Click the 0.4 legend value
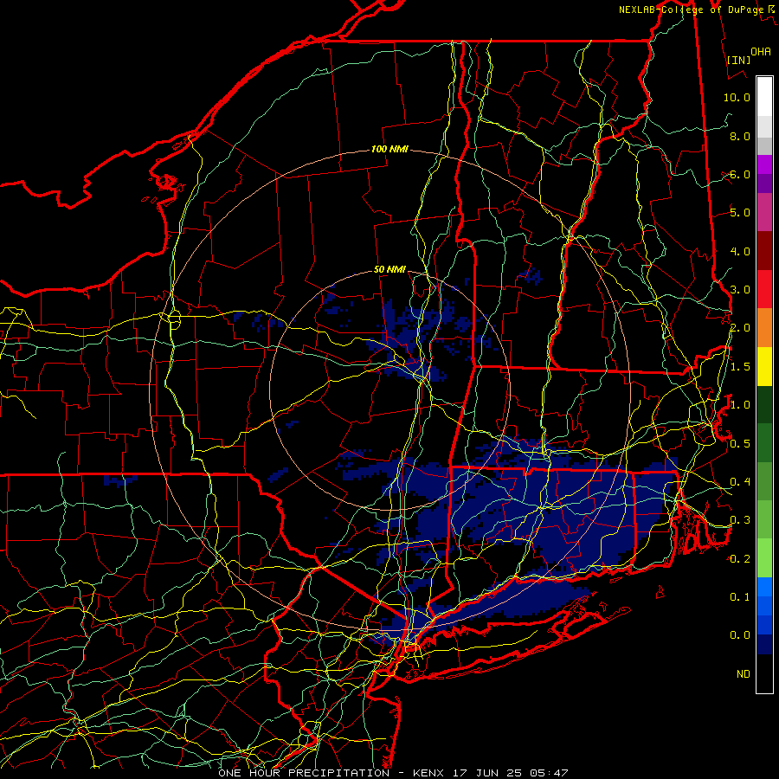The image size is (779, 779). click(740, 482)
